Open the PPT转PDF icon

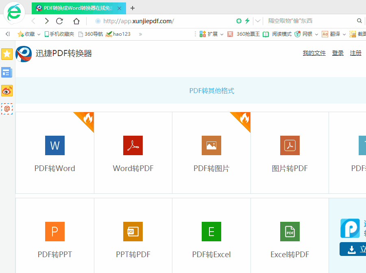coord(133,232)
